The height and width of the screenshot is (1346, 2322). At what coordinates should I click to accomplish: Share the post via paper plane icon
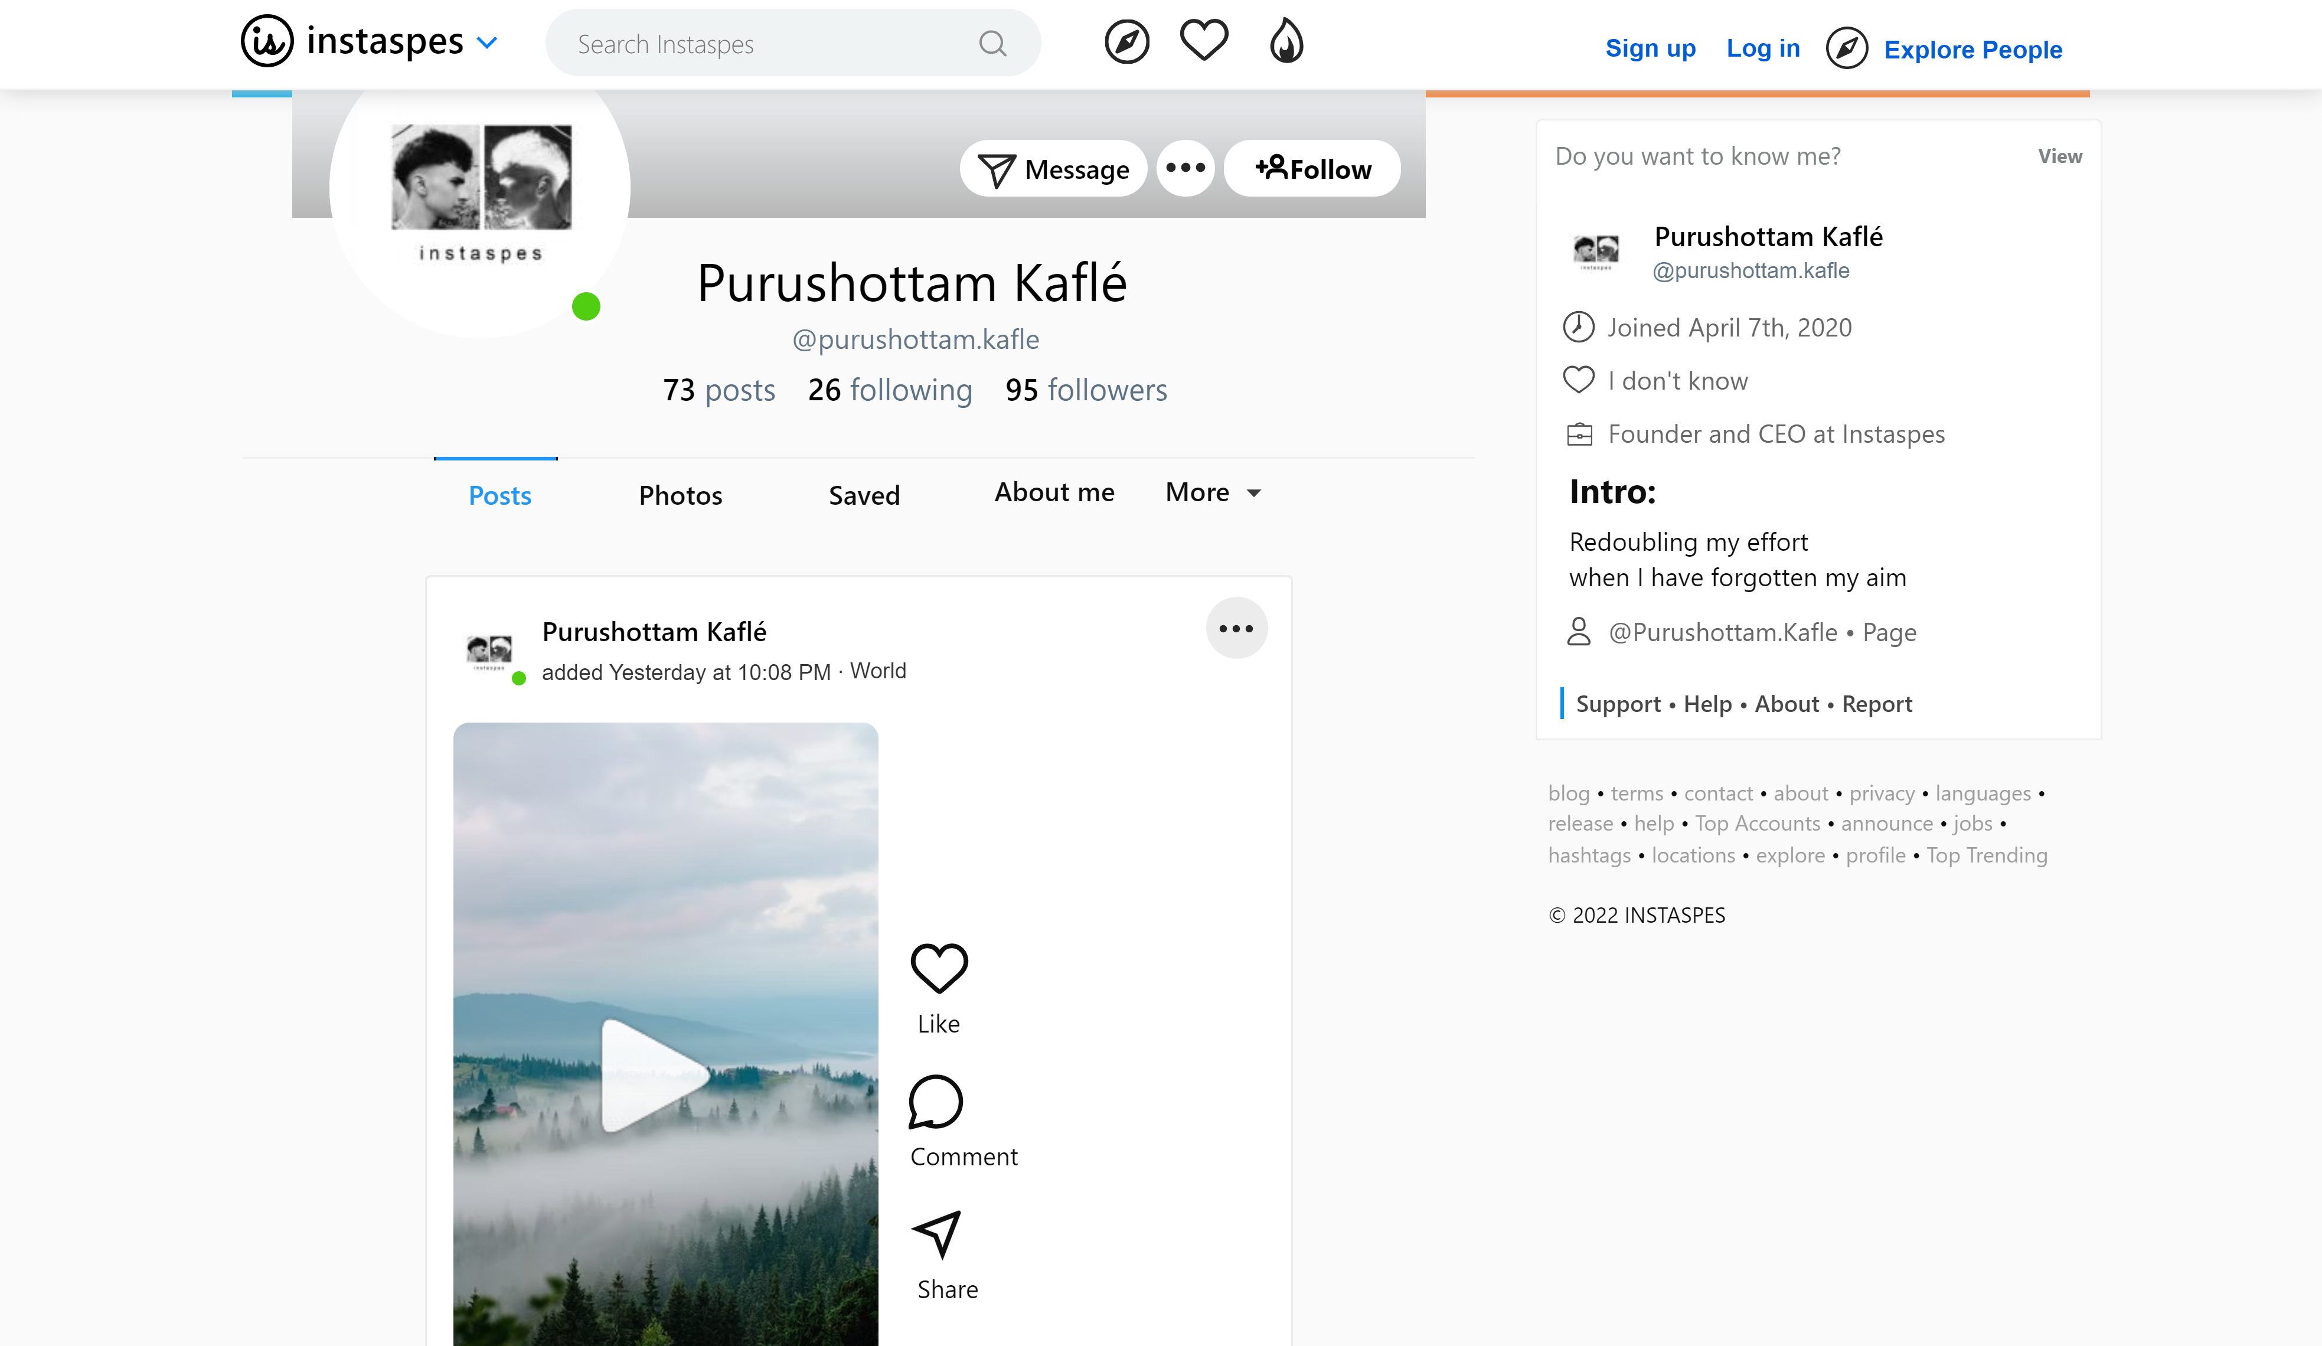click(x=937, y=1234)
